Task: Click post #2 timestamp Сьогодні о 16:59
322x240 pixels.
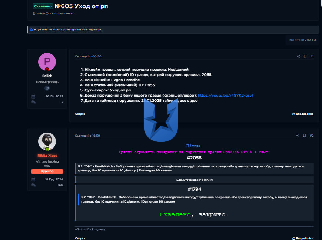Action: tap(87, 136)
